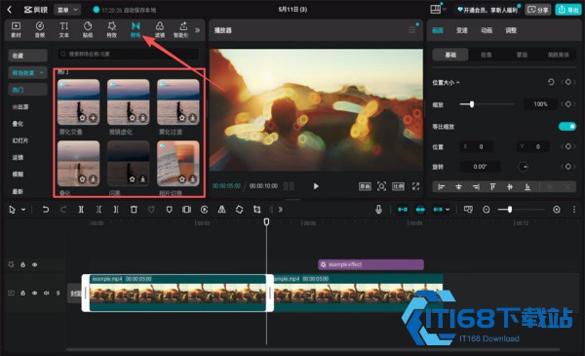Switch to the 画面 properties tab
The width and height of the screenshot is (585, 356).
438,30
